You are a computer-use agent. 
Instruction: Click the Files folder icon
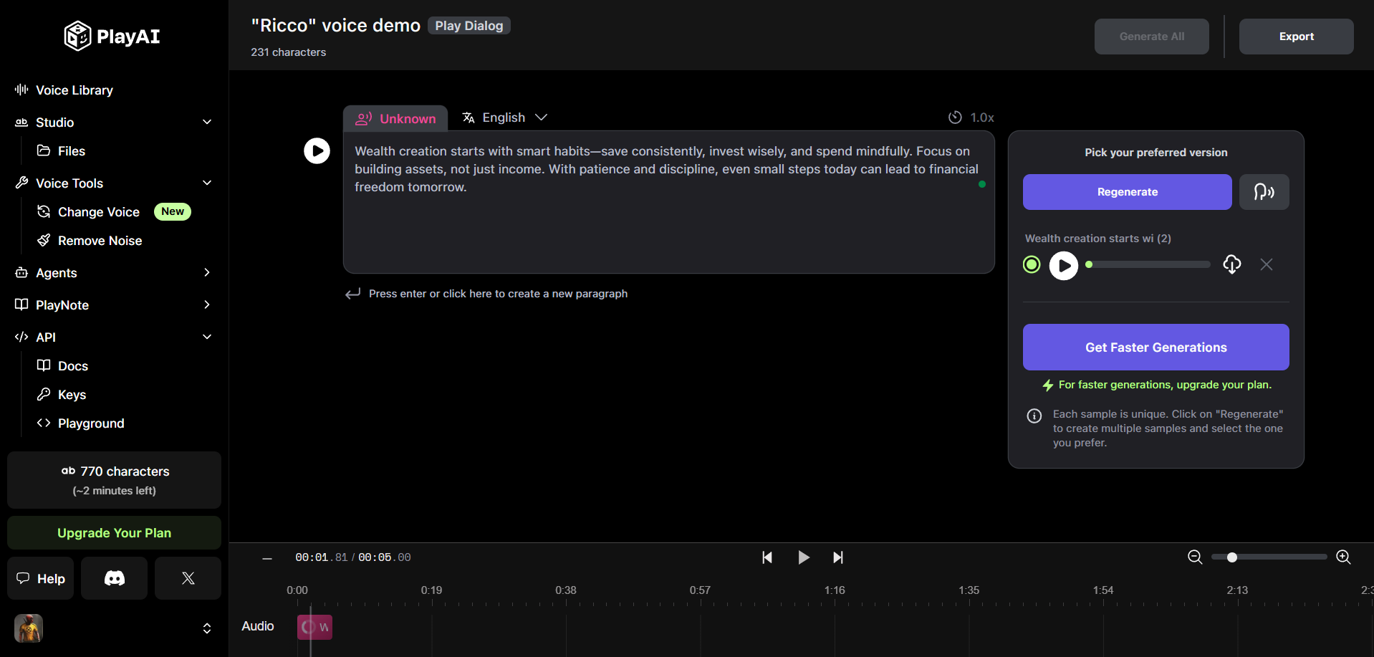[44, 150]
